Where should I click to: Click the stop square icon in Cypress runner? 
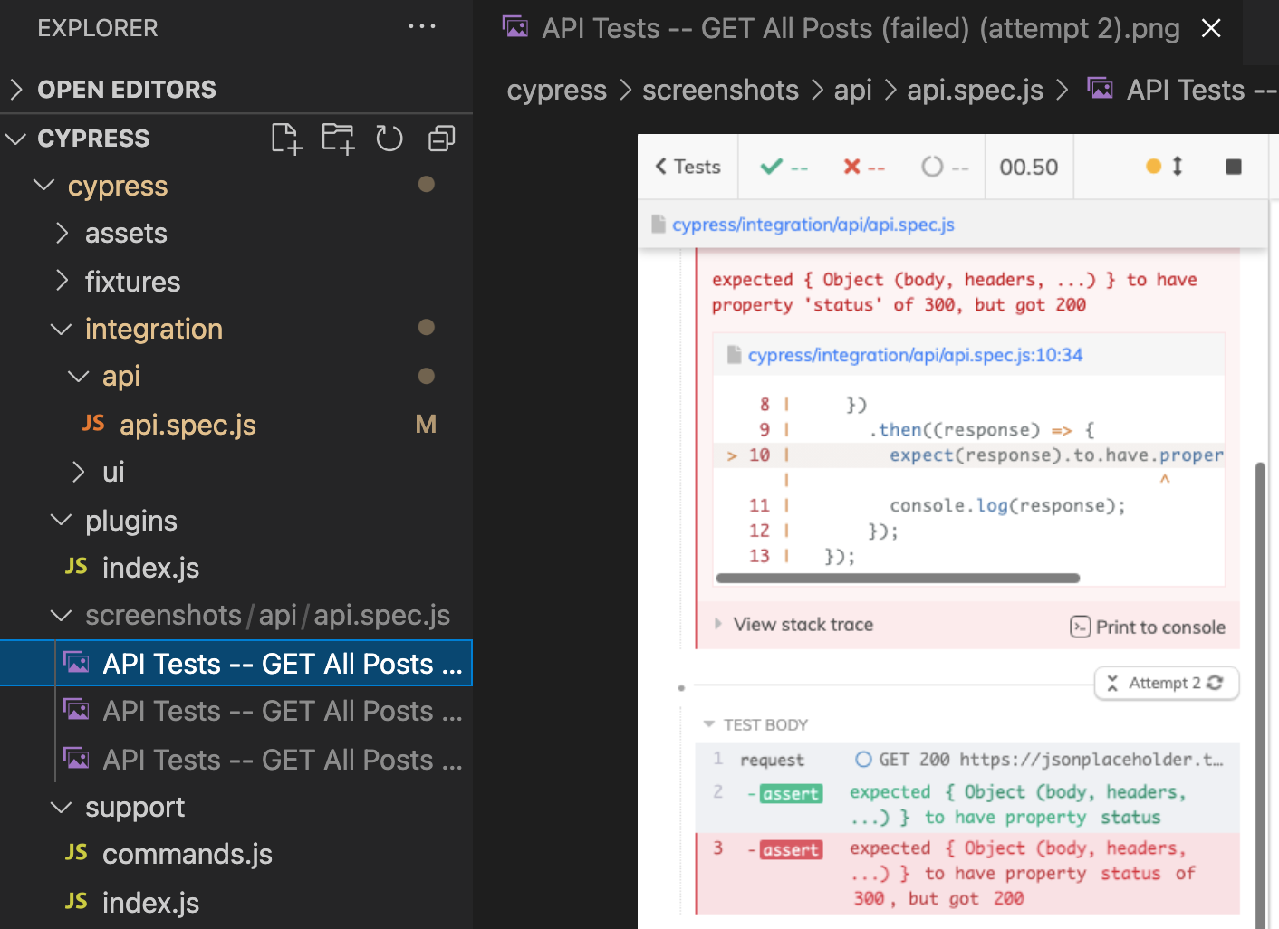point(1233,167)
